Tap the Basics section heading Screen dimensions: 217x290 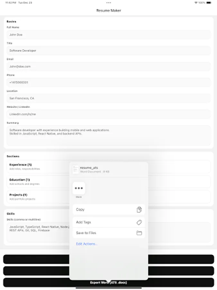(12, 22)
